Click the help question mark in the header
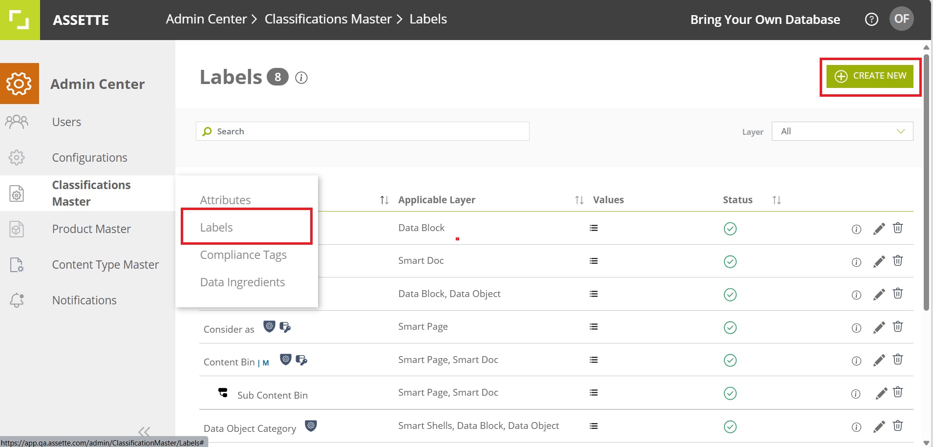The width and height of the screenshot is (933, 447). pyautogui.click(x=871, y=19)
